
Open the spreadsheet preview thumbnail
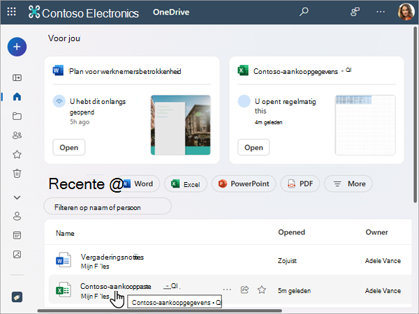(365, 125)
